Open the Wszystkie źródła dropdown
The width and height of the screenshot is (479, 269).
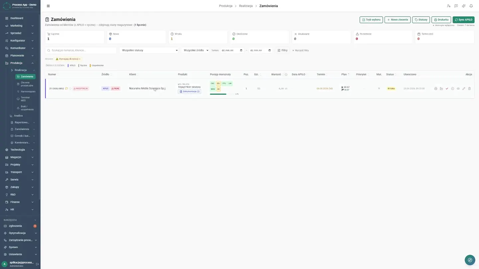(x=195, y=50)
